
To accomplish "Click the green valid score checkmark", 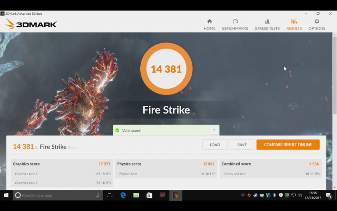I will [117, 130].
